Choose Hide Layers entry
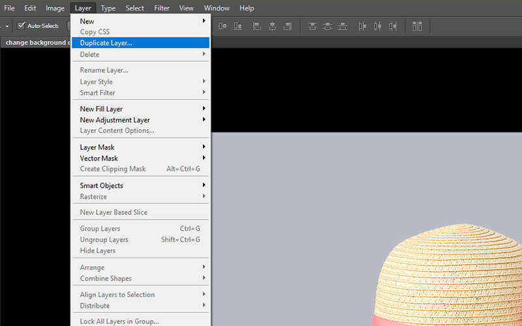The height and width of the screenshot is (326, 522). click(140, 250)
